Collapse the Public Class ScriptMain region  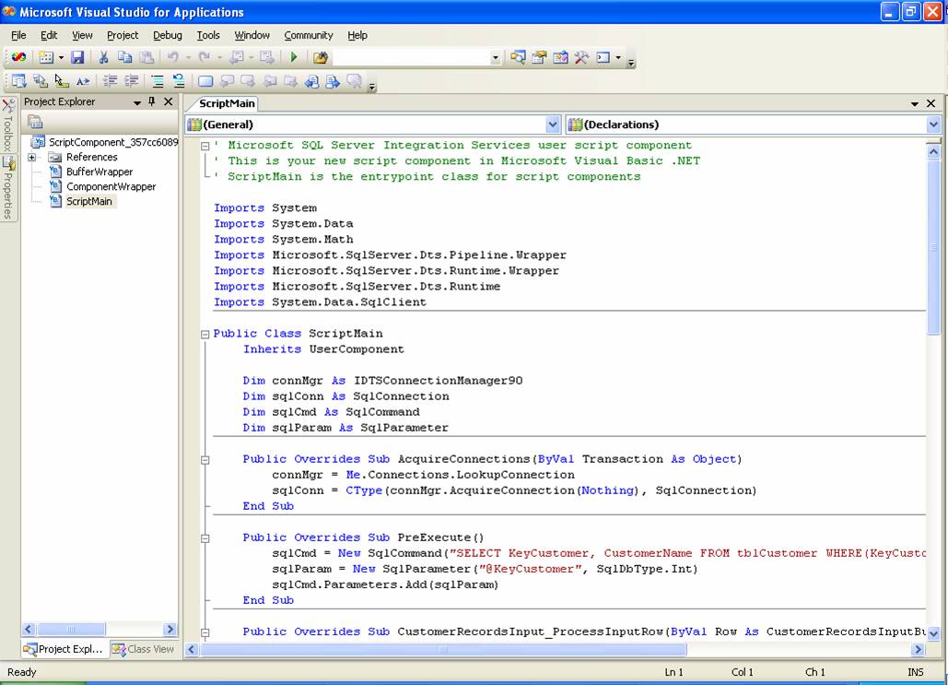(x=205, y=333)
